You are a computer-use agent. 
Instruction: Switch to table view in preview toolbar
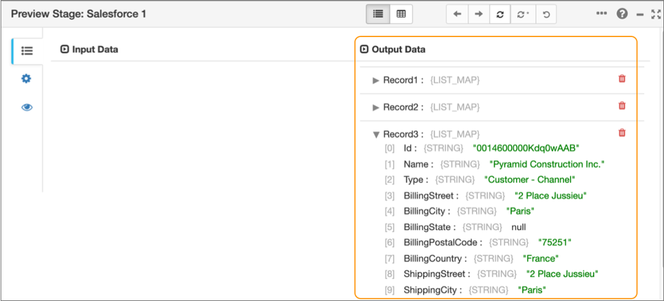[401, 14]
